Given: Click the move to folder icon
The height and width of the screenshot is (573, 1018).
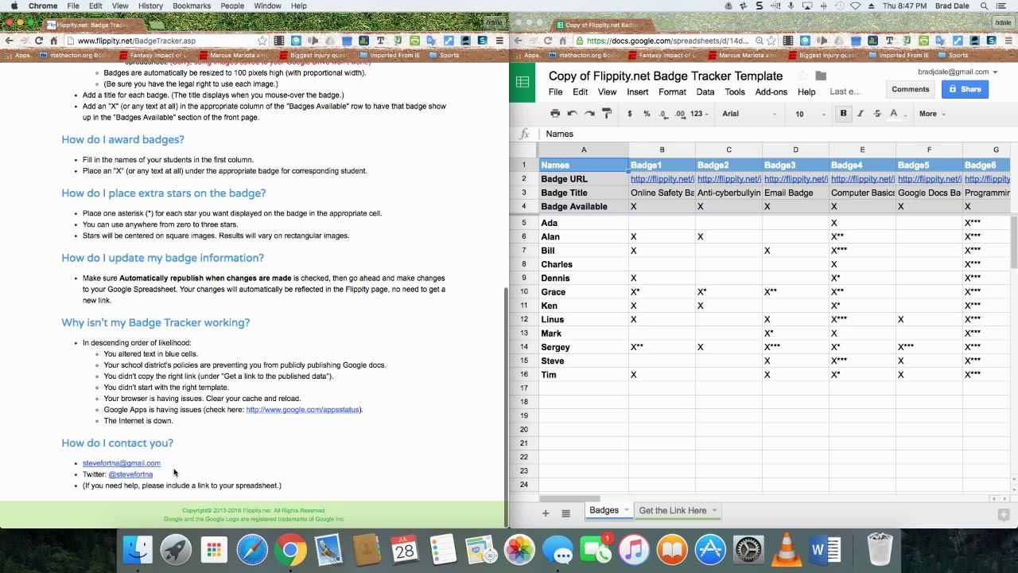Looking at the screenshot, I should tap(821, 76).
